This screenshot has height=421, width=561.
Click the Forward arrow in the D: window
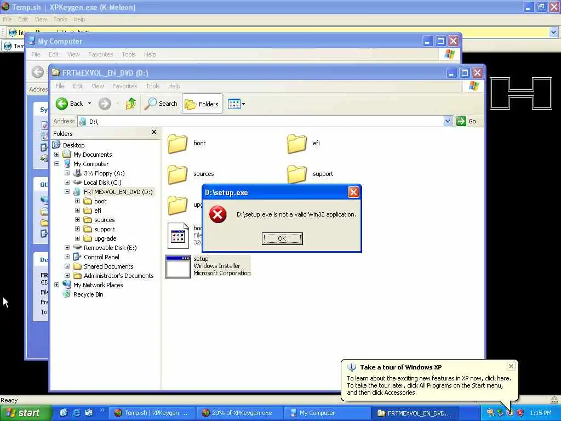pyautogui.click(x=105, y=104)
